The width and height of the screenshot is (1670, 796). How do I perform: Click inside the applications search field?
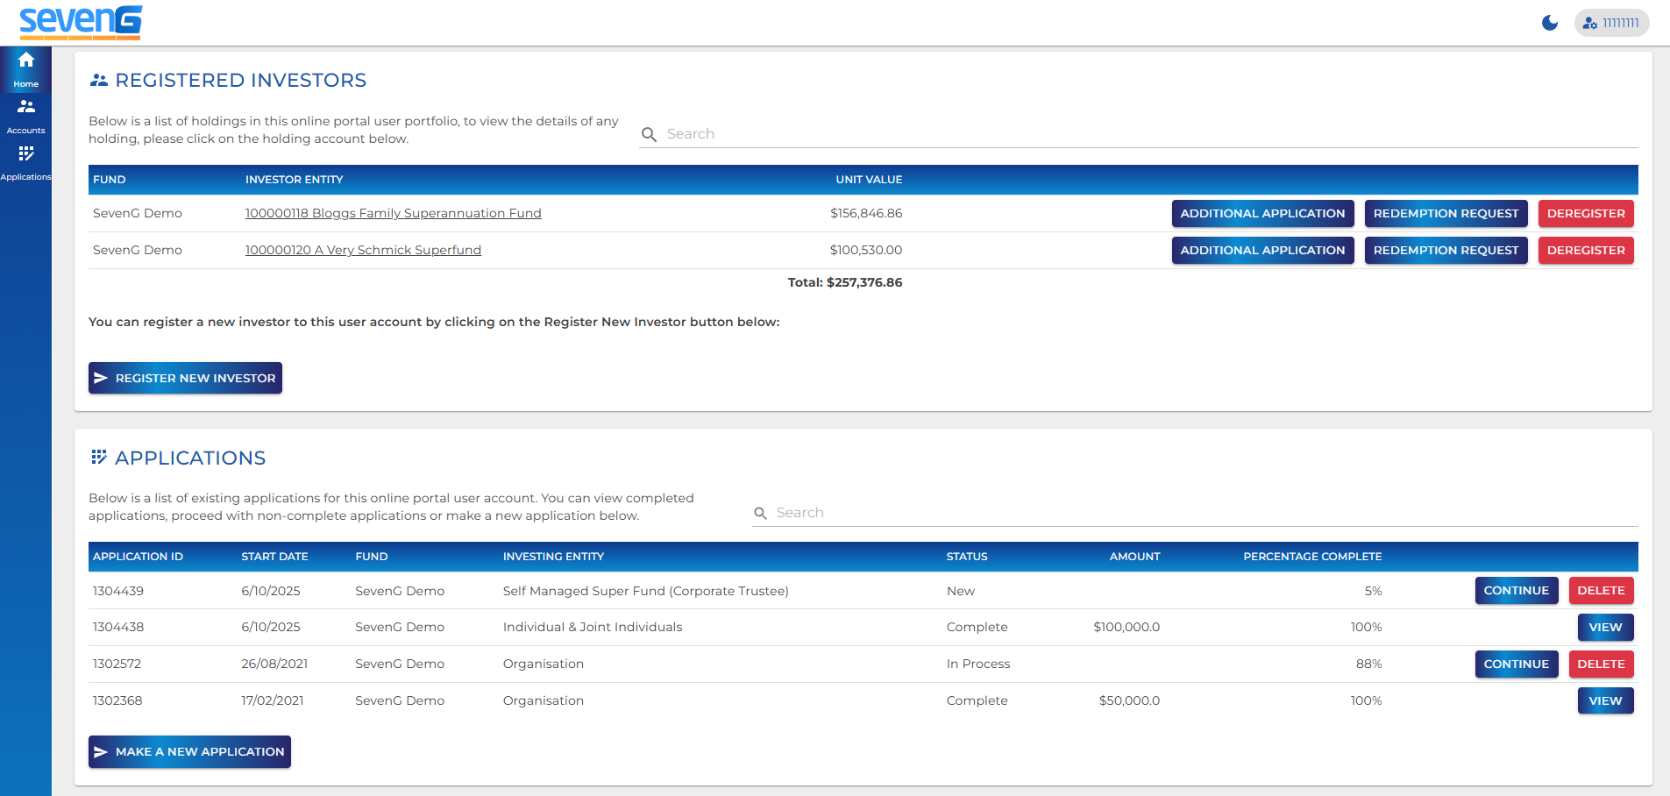pyautogui.click(x=964, y=512)
